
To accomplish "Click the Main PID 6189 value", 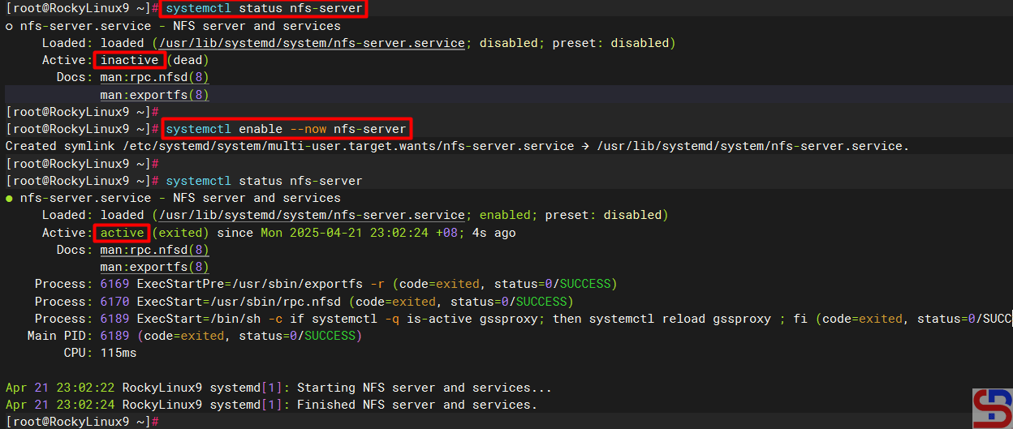I will pos(114,336).
